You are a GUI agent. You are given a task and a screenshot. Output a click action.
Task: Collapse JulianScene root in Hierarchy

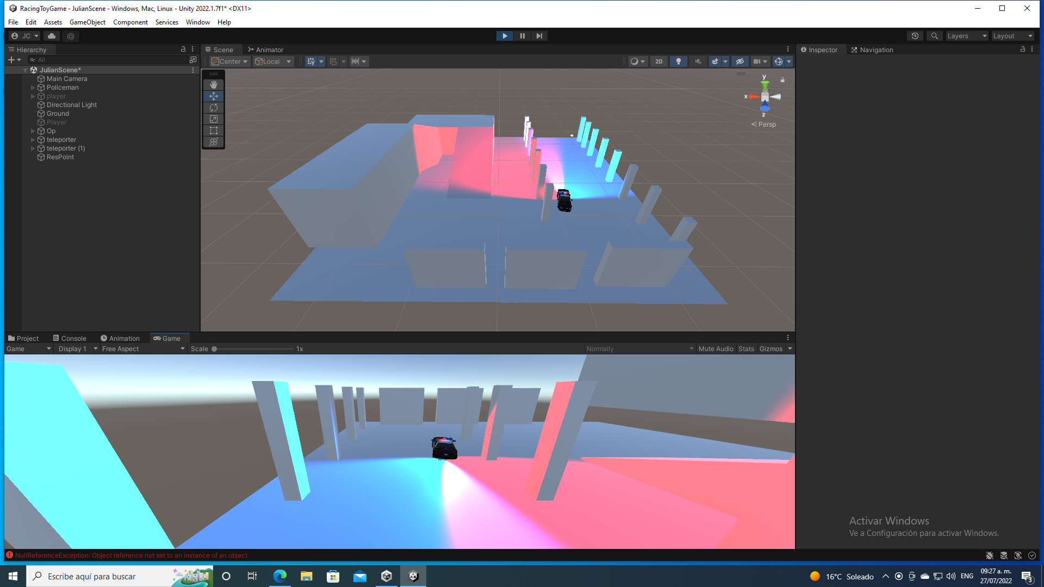[x=25, y=70]
